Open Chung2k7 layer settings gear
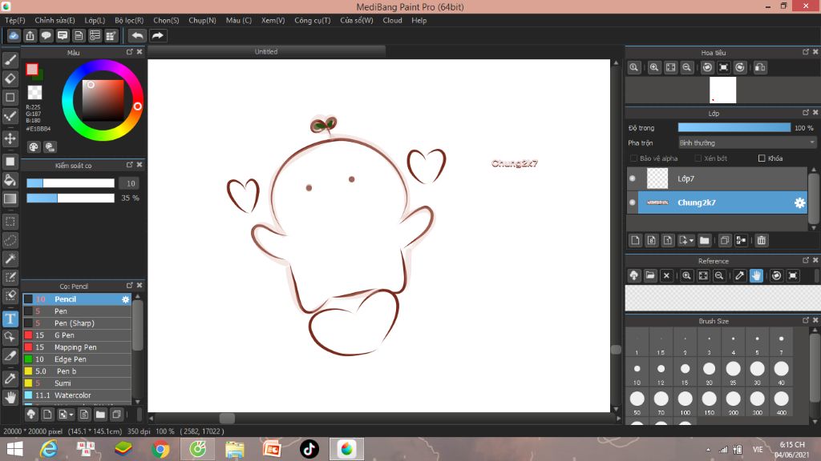Image resolution: width=821 pixels, height=461 pixels. click(799, 202)
